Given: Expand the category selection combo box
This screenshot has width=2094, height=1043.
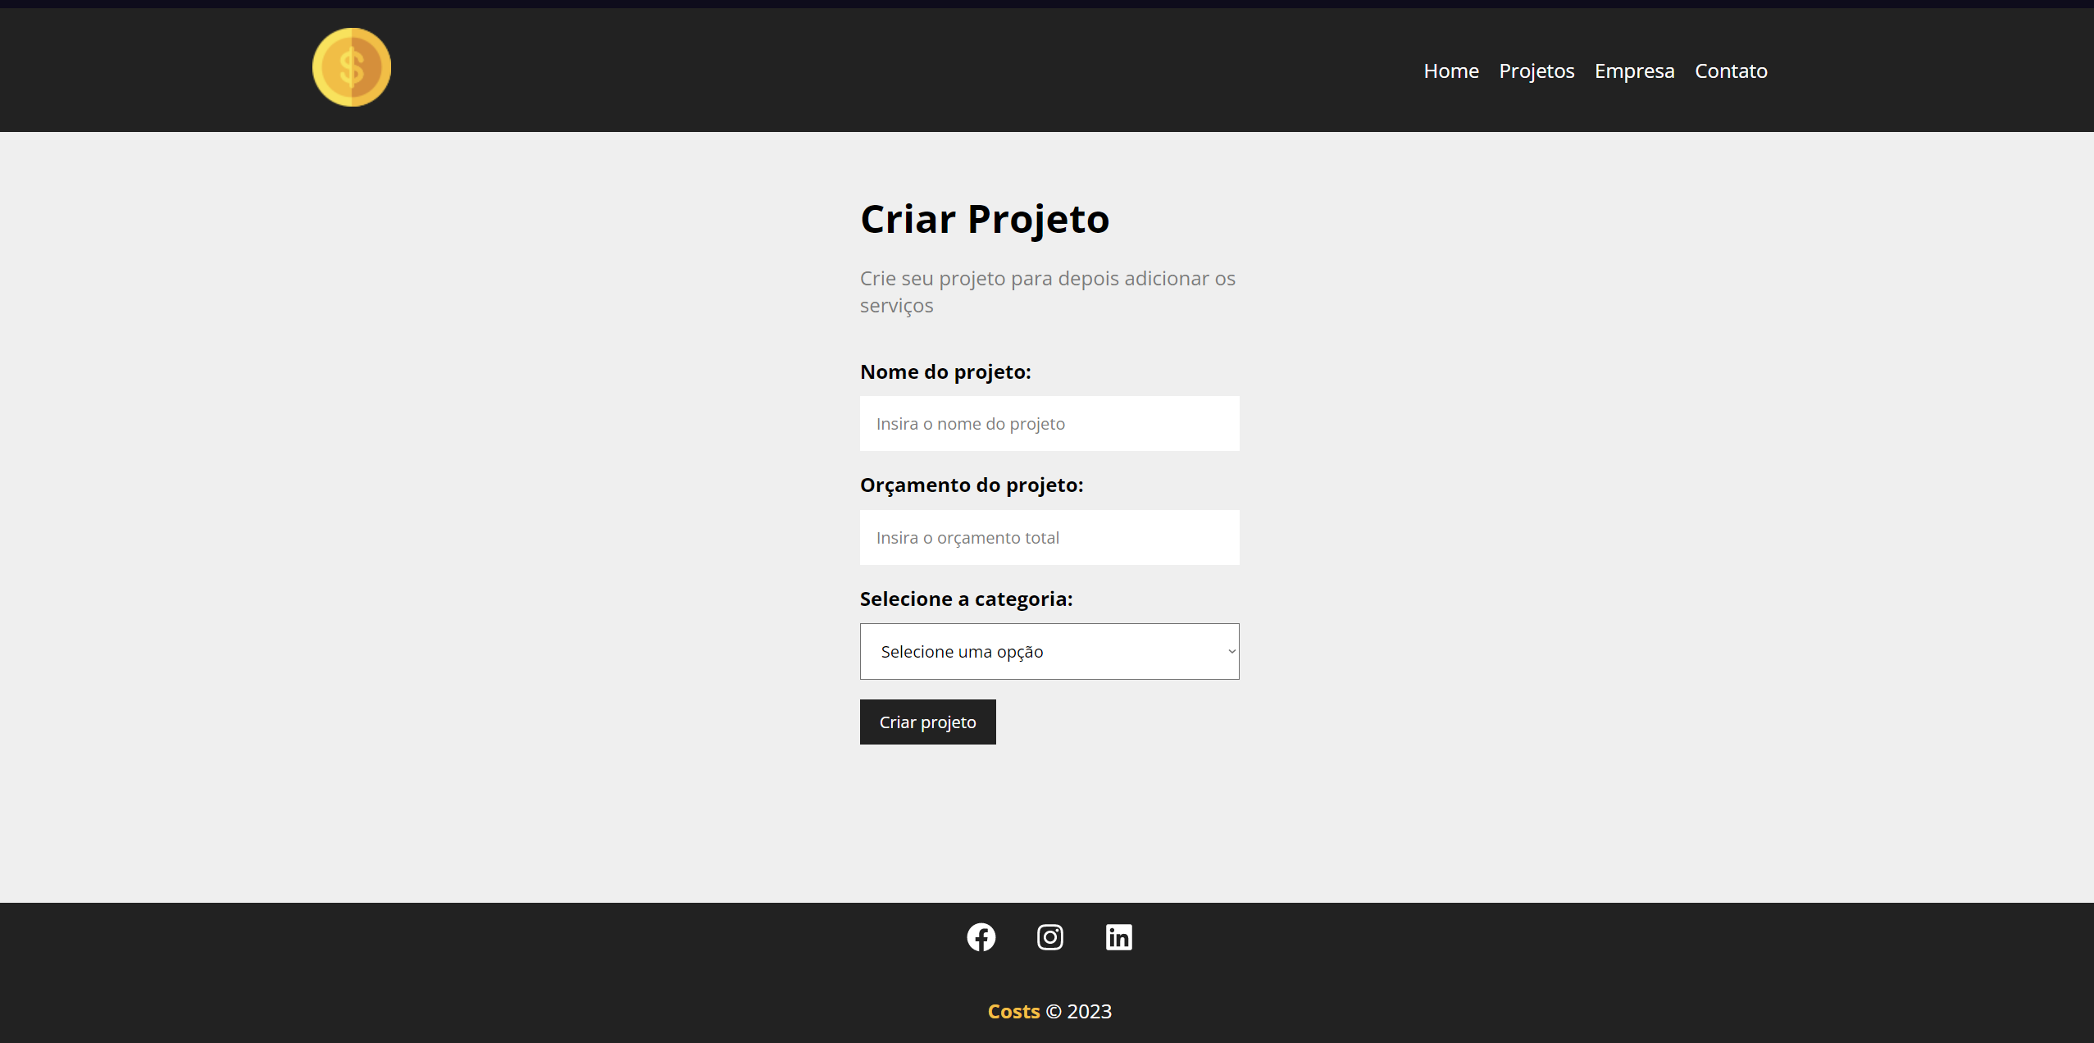Looking at the screenshot, I should click(x=1049, y=651).
